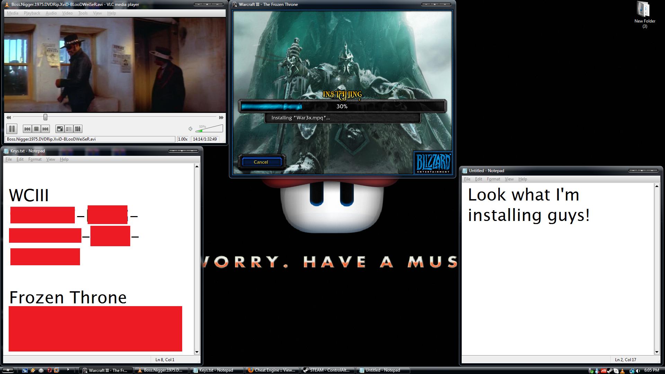This screenshot has width=665, height=374.
Task: Expand the quick launch chevron in taskbar
Action: click(x=68, y=369)
